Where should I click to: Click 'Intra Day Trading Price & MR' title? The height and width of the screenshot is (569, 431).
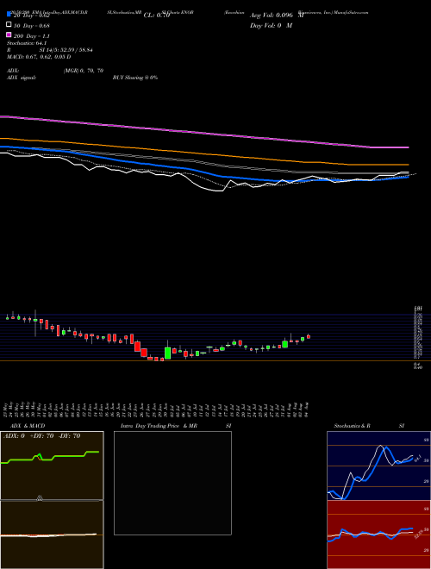(159, 426)
